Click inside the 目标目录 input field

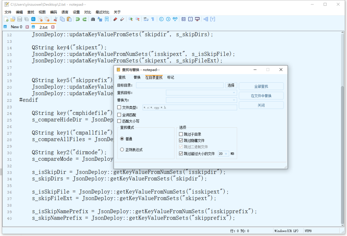[180, 85]
